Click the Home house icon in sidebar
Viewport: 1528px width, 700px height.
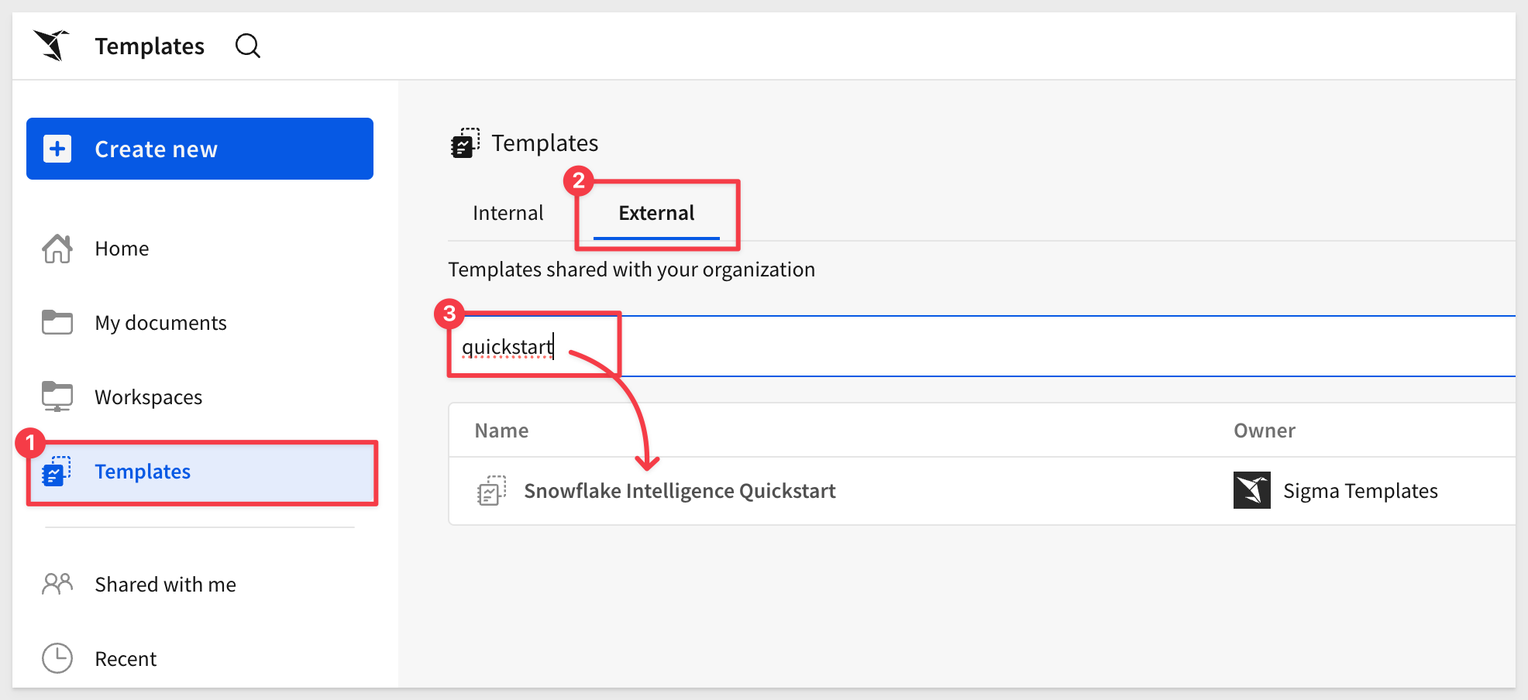57,249
